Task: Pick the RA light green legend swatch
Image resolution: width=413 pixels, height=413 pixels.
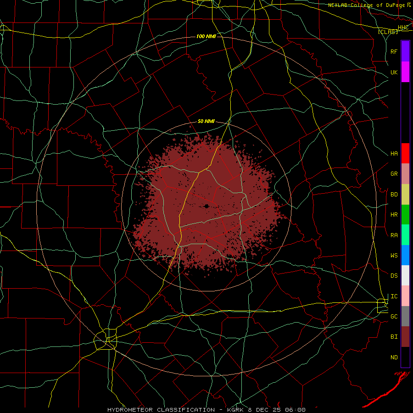Action: click(x=405, y=235)
